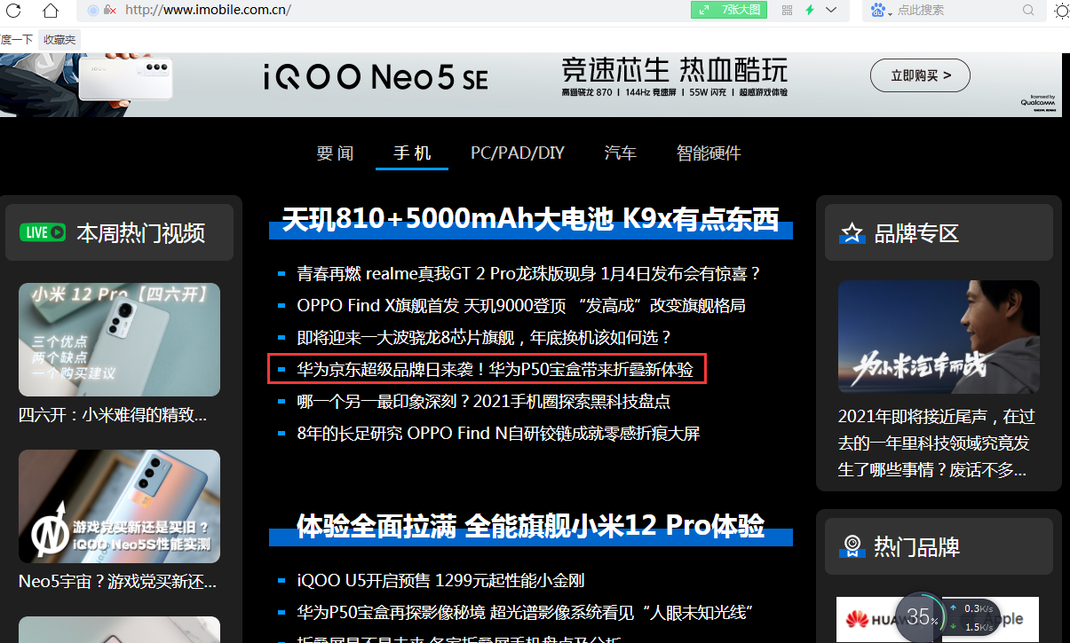The height and width of the screenshot is (643, 1070).
Task: Switch to the 手机 tab
Action: [x=412, y=153]
